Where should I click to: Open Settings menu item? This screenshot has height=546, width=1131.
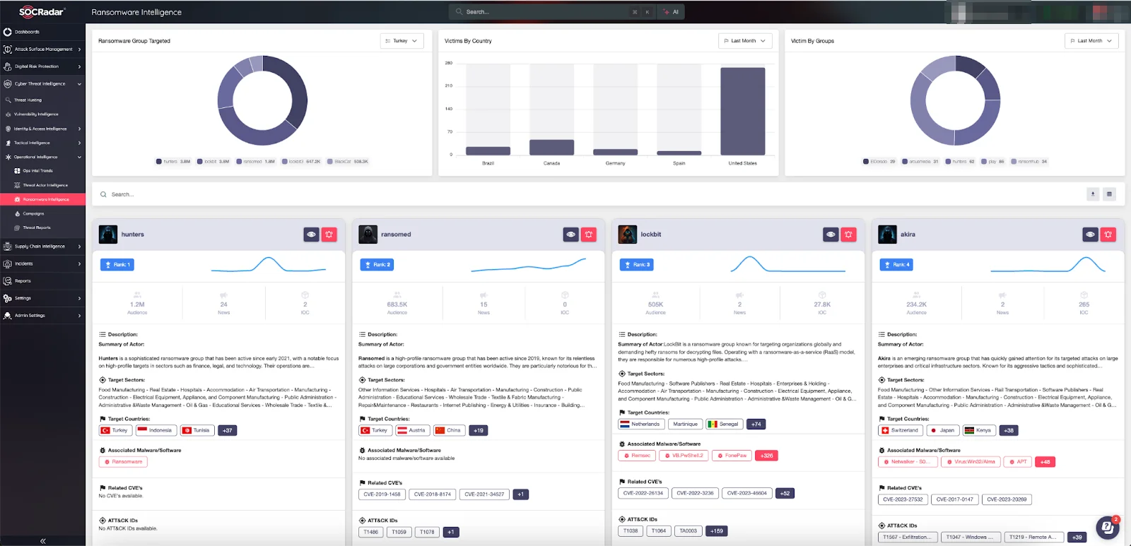(42, 298)
